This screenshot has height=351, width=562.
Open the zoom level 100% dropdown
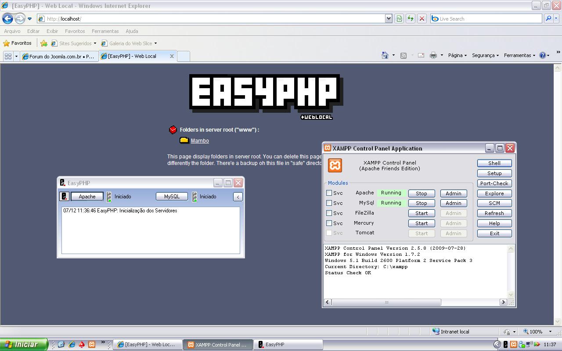coord(550,332)
